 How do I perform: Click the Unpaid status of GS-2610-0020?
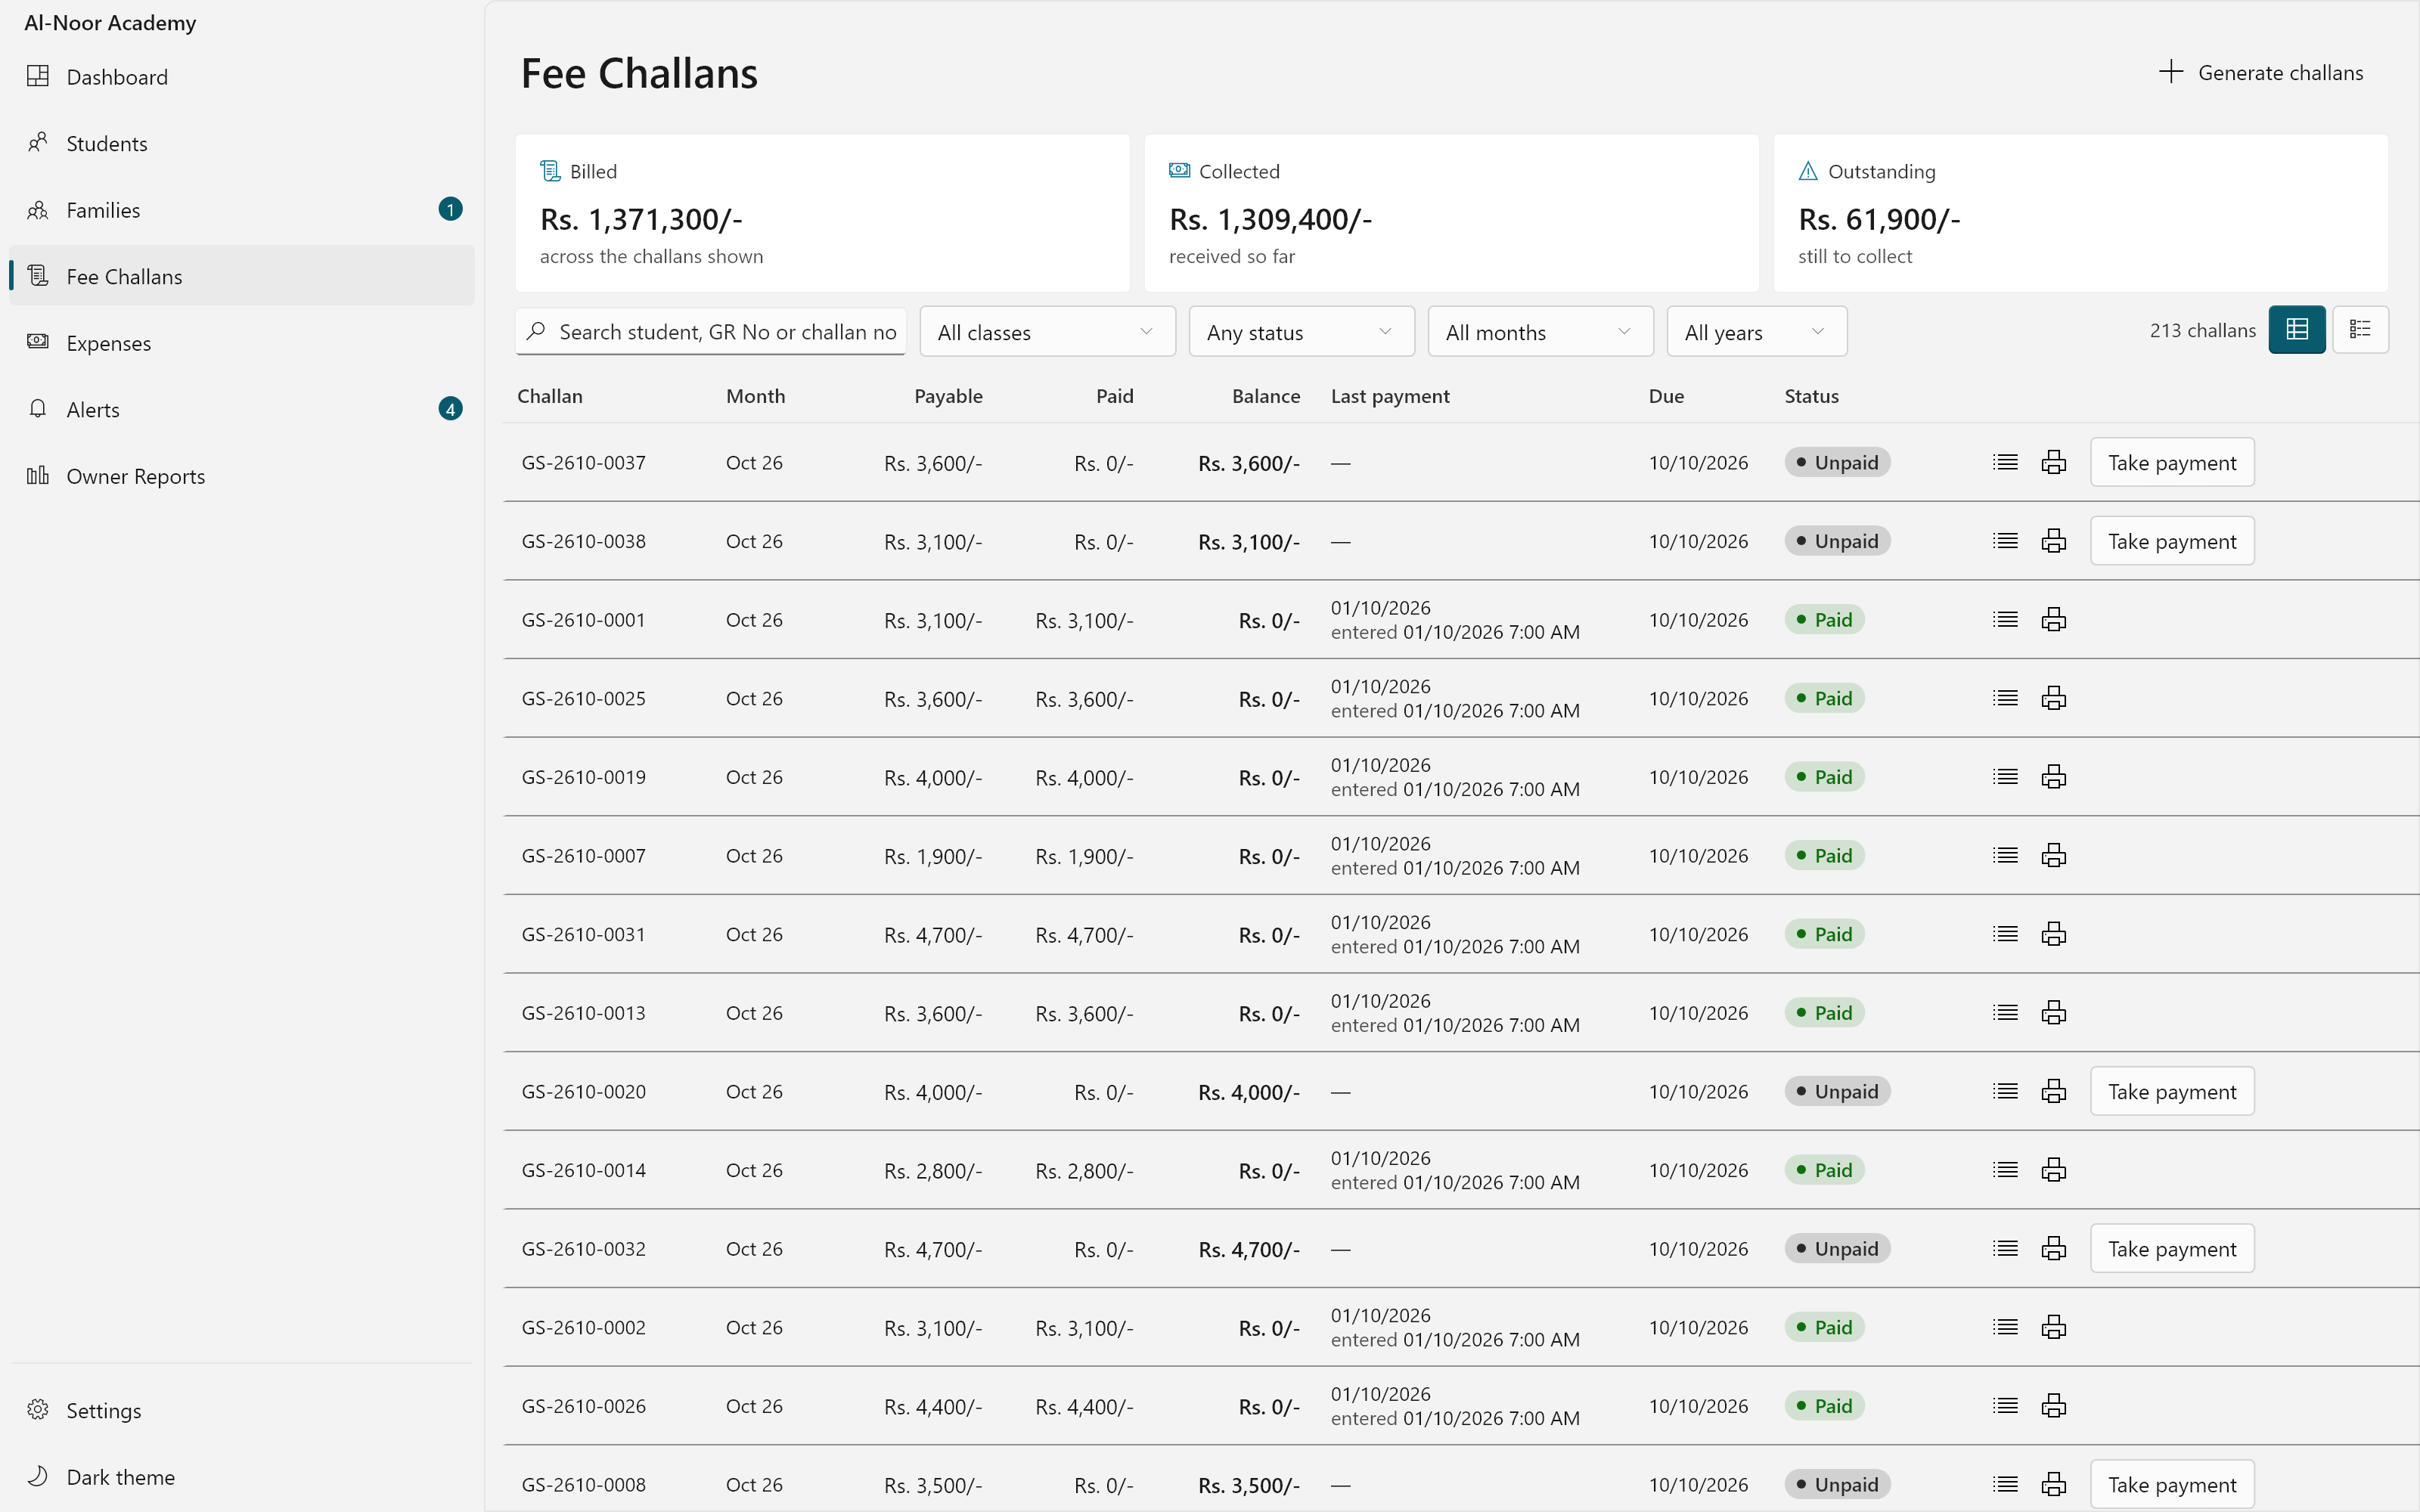(x=1837, y=1092)
